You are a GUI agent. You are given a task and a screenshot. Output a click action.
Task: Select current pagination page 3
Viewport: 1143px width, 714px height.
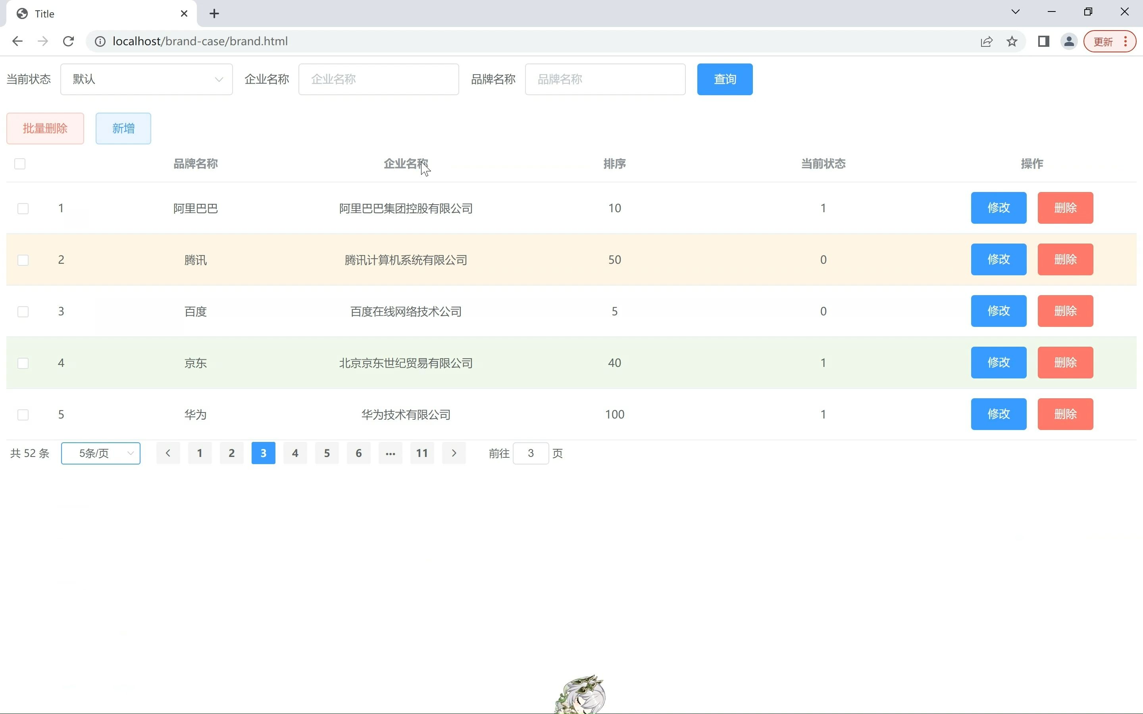(264, 453)
